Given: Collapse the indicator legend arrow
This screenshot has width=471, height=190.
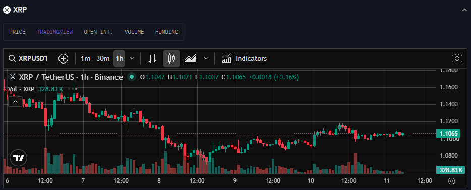Looking at the screenshot, I should (15, 102).
